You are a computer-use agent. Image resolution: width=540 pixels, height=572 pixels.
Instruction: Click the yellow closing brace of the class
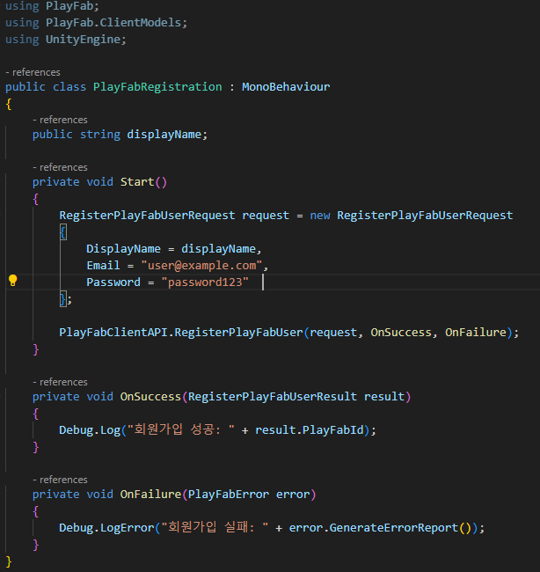point(9,561)
